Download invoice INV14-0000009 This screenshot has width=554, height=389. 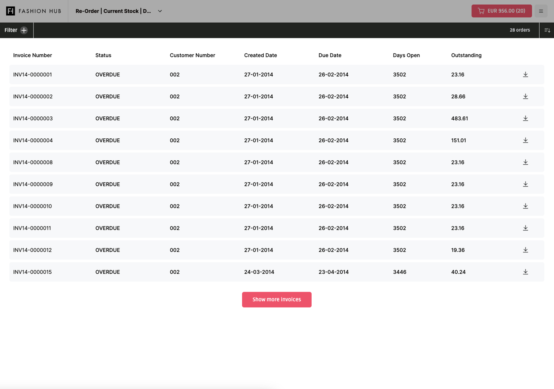[525, 184]
